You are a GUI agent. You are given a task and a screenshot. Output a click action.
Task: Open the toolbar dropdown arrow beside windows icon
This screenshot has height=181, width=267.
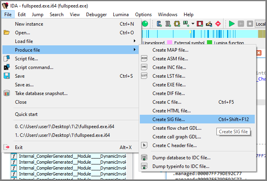(193, 24)
